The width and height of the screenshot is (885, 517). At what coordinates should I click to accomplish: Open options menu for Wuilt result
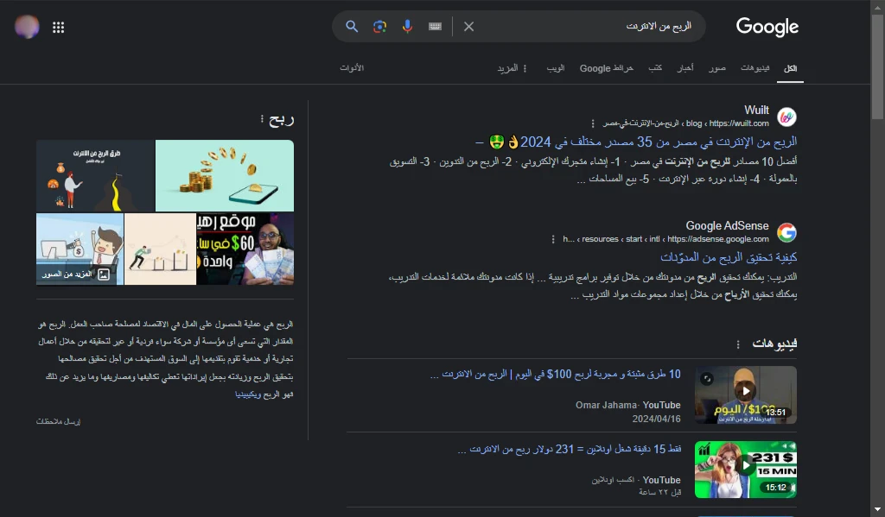coord(593,123)
